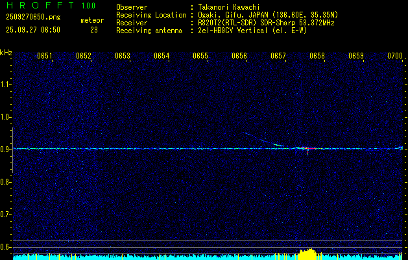Click the HROFFT title text
408x260 pixels.
pos(40,5)
